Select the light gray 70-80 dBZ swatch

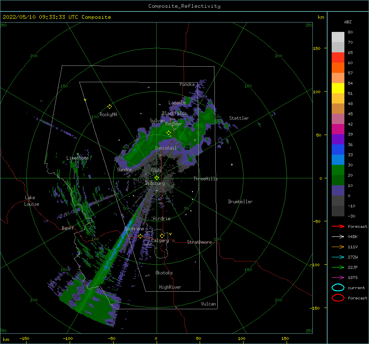click(338, 37)
